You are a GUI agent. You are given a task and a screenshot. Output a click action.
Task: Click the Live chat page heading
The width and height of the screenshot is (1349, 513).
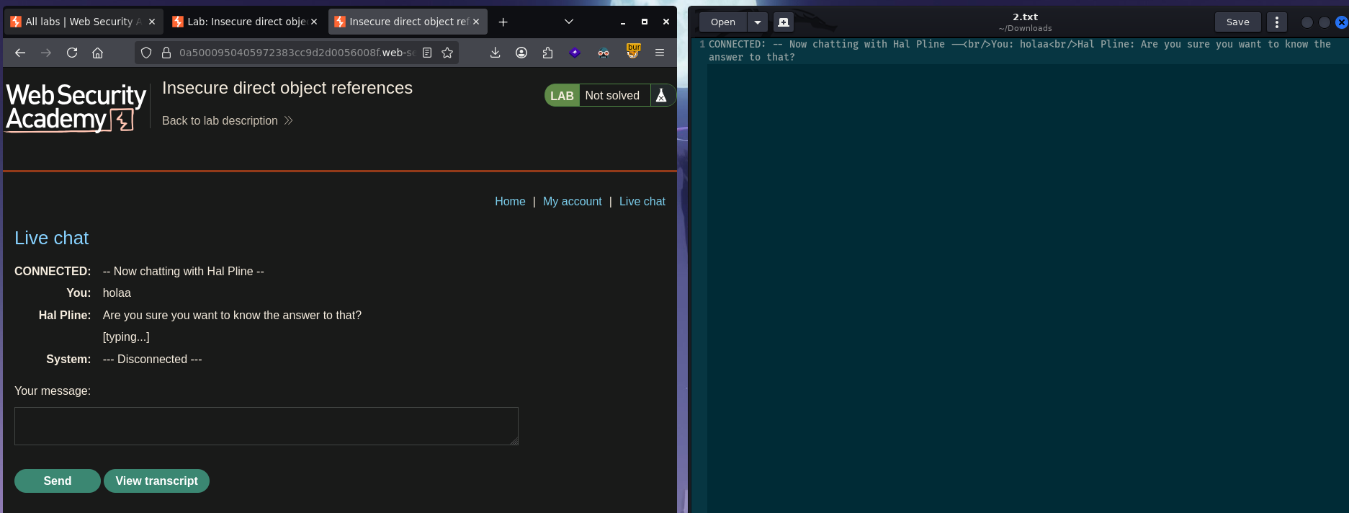[52, 238]
